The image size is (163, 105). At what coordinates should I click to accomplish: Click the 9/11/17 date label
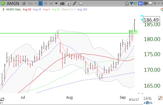pyautogui.click(x=134, y=99)
